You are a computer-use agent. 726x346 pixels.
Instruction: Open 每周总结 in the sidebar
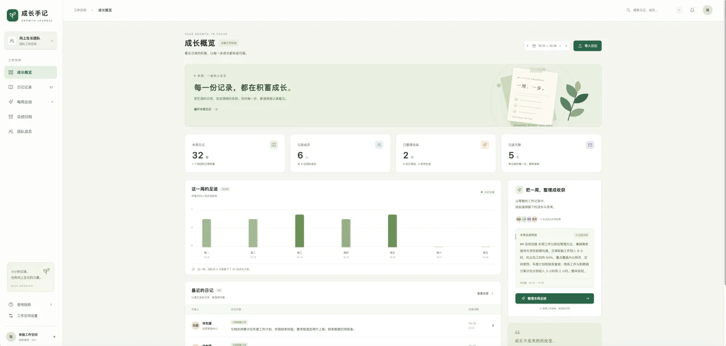pyautogui.click(x=31, y=102)
